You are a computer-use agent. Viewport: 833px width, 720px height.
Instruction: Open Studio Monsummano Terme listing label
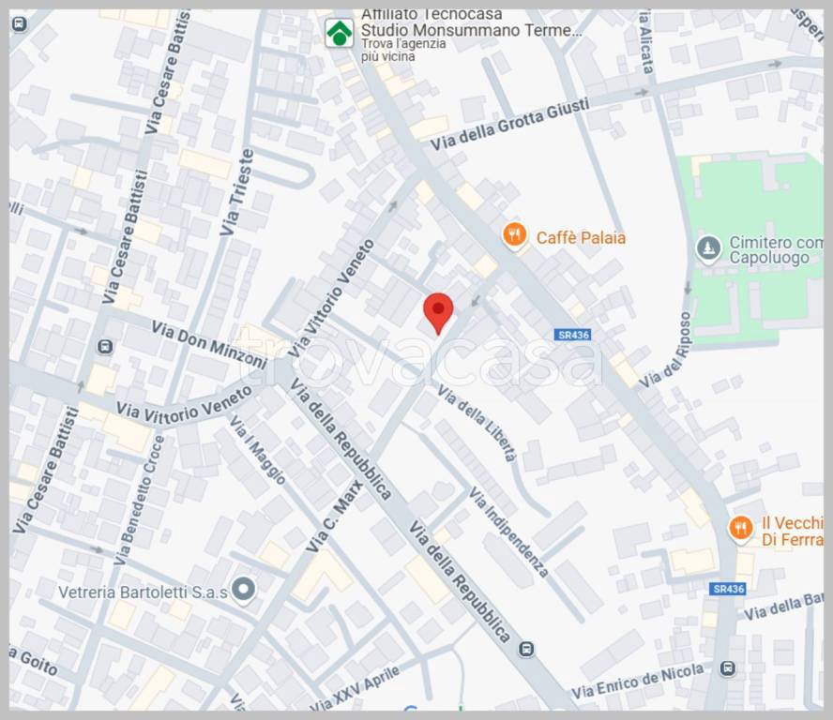point(471,30)
